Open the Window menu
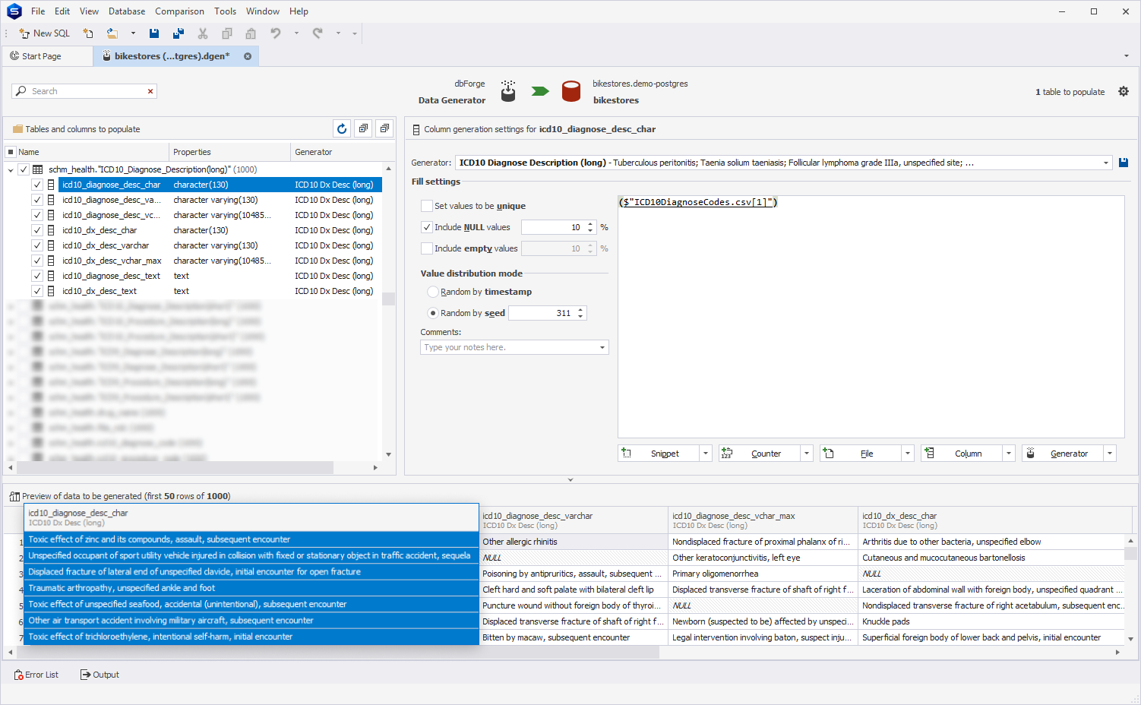Viewport: 1141px width, 705px height. [263, 11]
